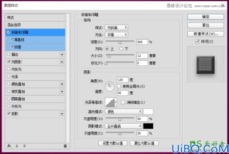The width and height of the screenshot is (229, 154).
Task: Select direction 下 radio button
Action: (x=121, y=49)
